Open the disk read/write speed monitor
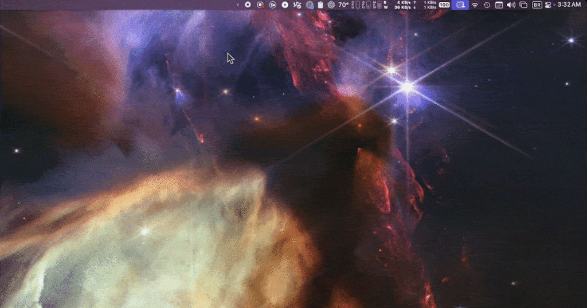The height and width of the screenshot is (308, 587). pyautogui.click(x=397, y=5)
